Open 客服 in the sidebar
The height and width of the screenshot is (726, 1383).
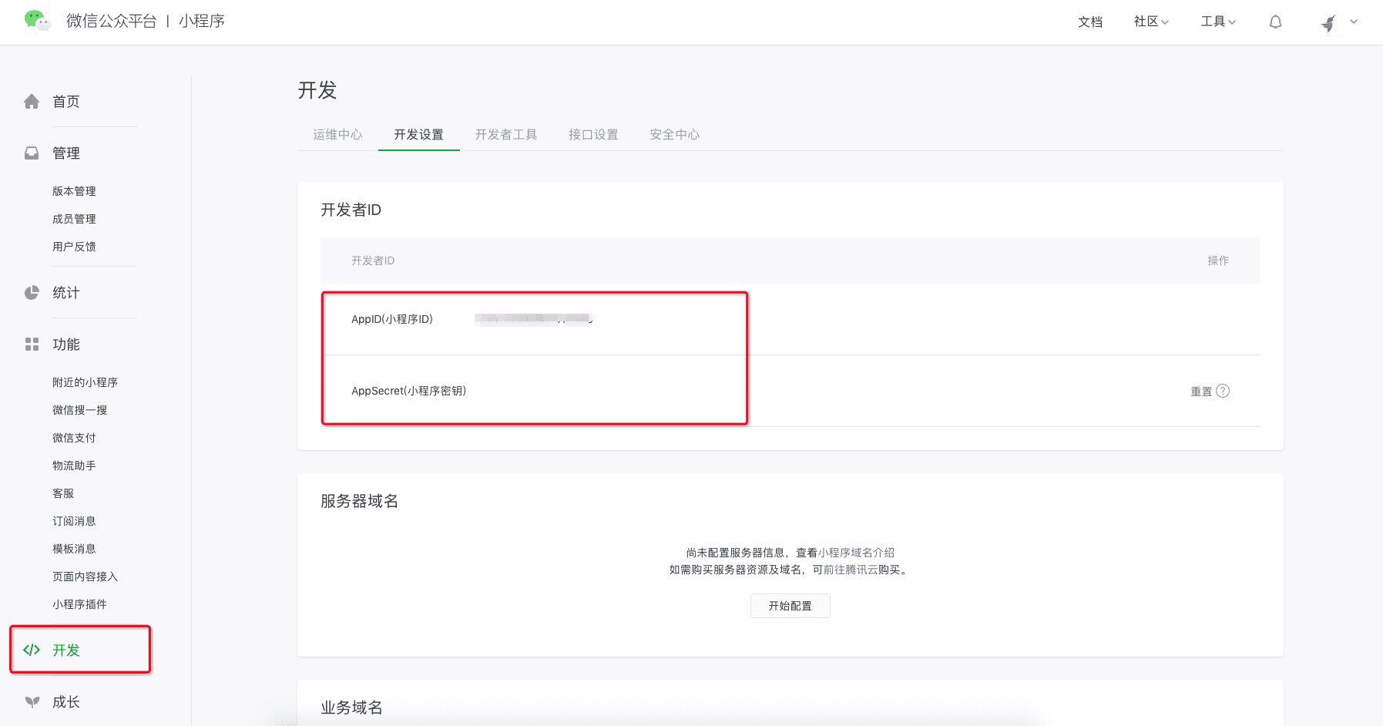pos(63,493)
